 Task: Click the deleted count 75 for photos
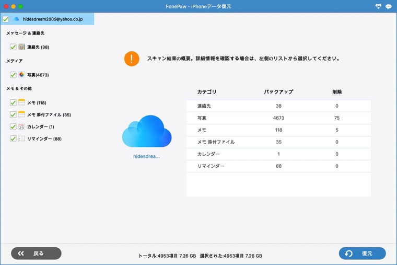337,118
